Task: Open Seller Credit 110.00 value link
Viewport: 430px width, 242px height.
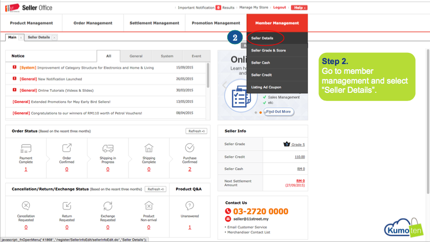Action: pyautogui.click(x=300, y=157)
